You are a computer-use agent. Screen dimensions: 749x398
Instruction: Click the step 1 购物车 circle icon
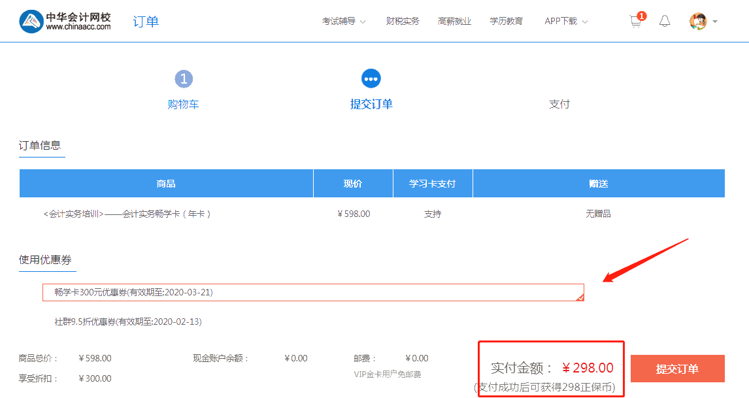[x=184, y=79]
